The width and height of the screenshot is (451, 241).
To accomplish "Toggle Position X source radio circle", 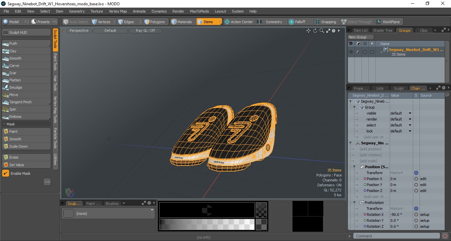I will 416,179.
